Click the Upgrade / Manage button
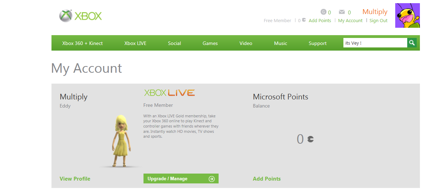Image resolution: width=446 pixels, height=195 pixels. [x=181, y=178]
